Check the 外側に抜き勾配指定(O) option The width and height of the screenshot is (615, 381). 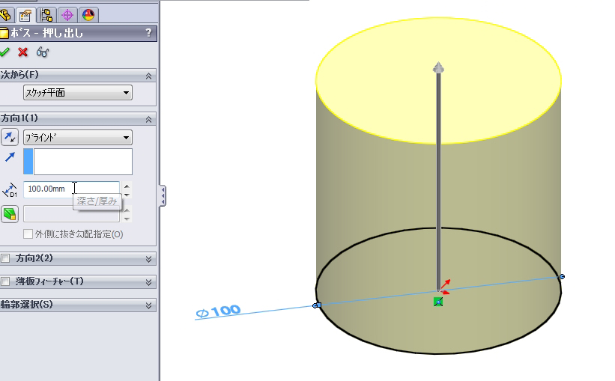point(28,234)
